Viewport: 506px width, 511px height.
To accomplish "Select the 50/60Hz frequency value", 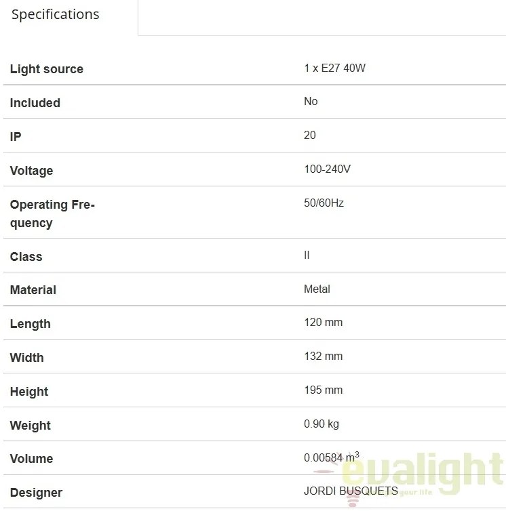I will click(x=324, y=203).
